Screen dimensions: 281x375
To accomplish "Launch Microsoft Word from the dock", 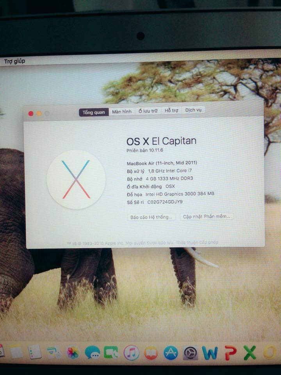I will (x=210, y=353).
